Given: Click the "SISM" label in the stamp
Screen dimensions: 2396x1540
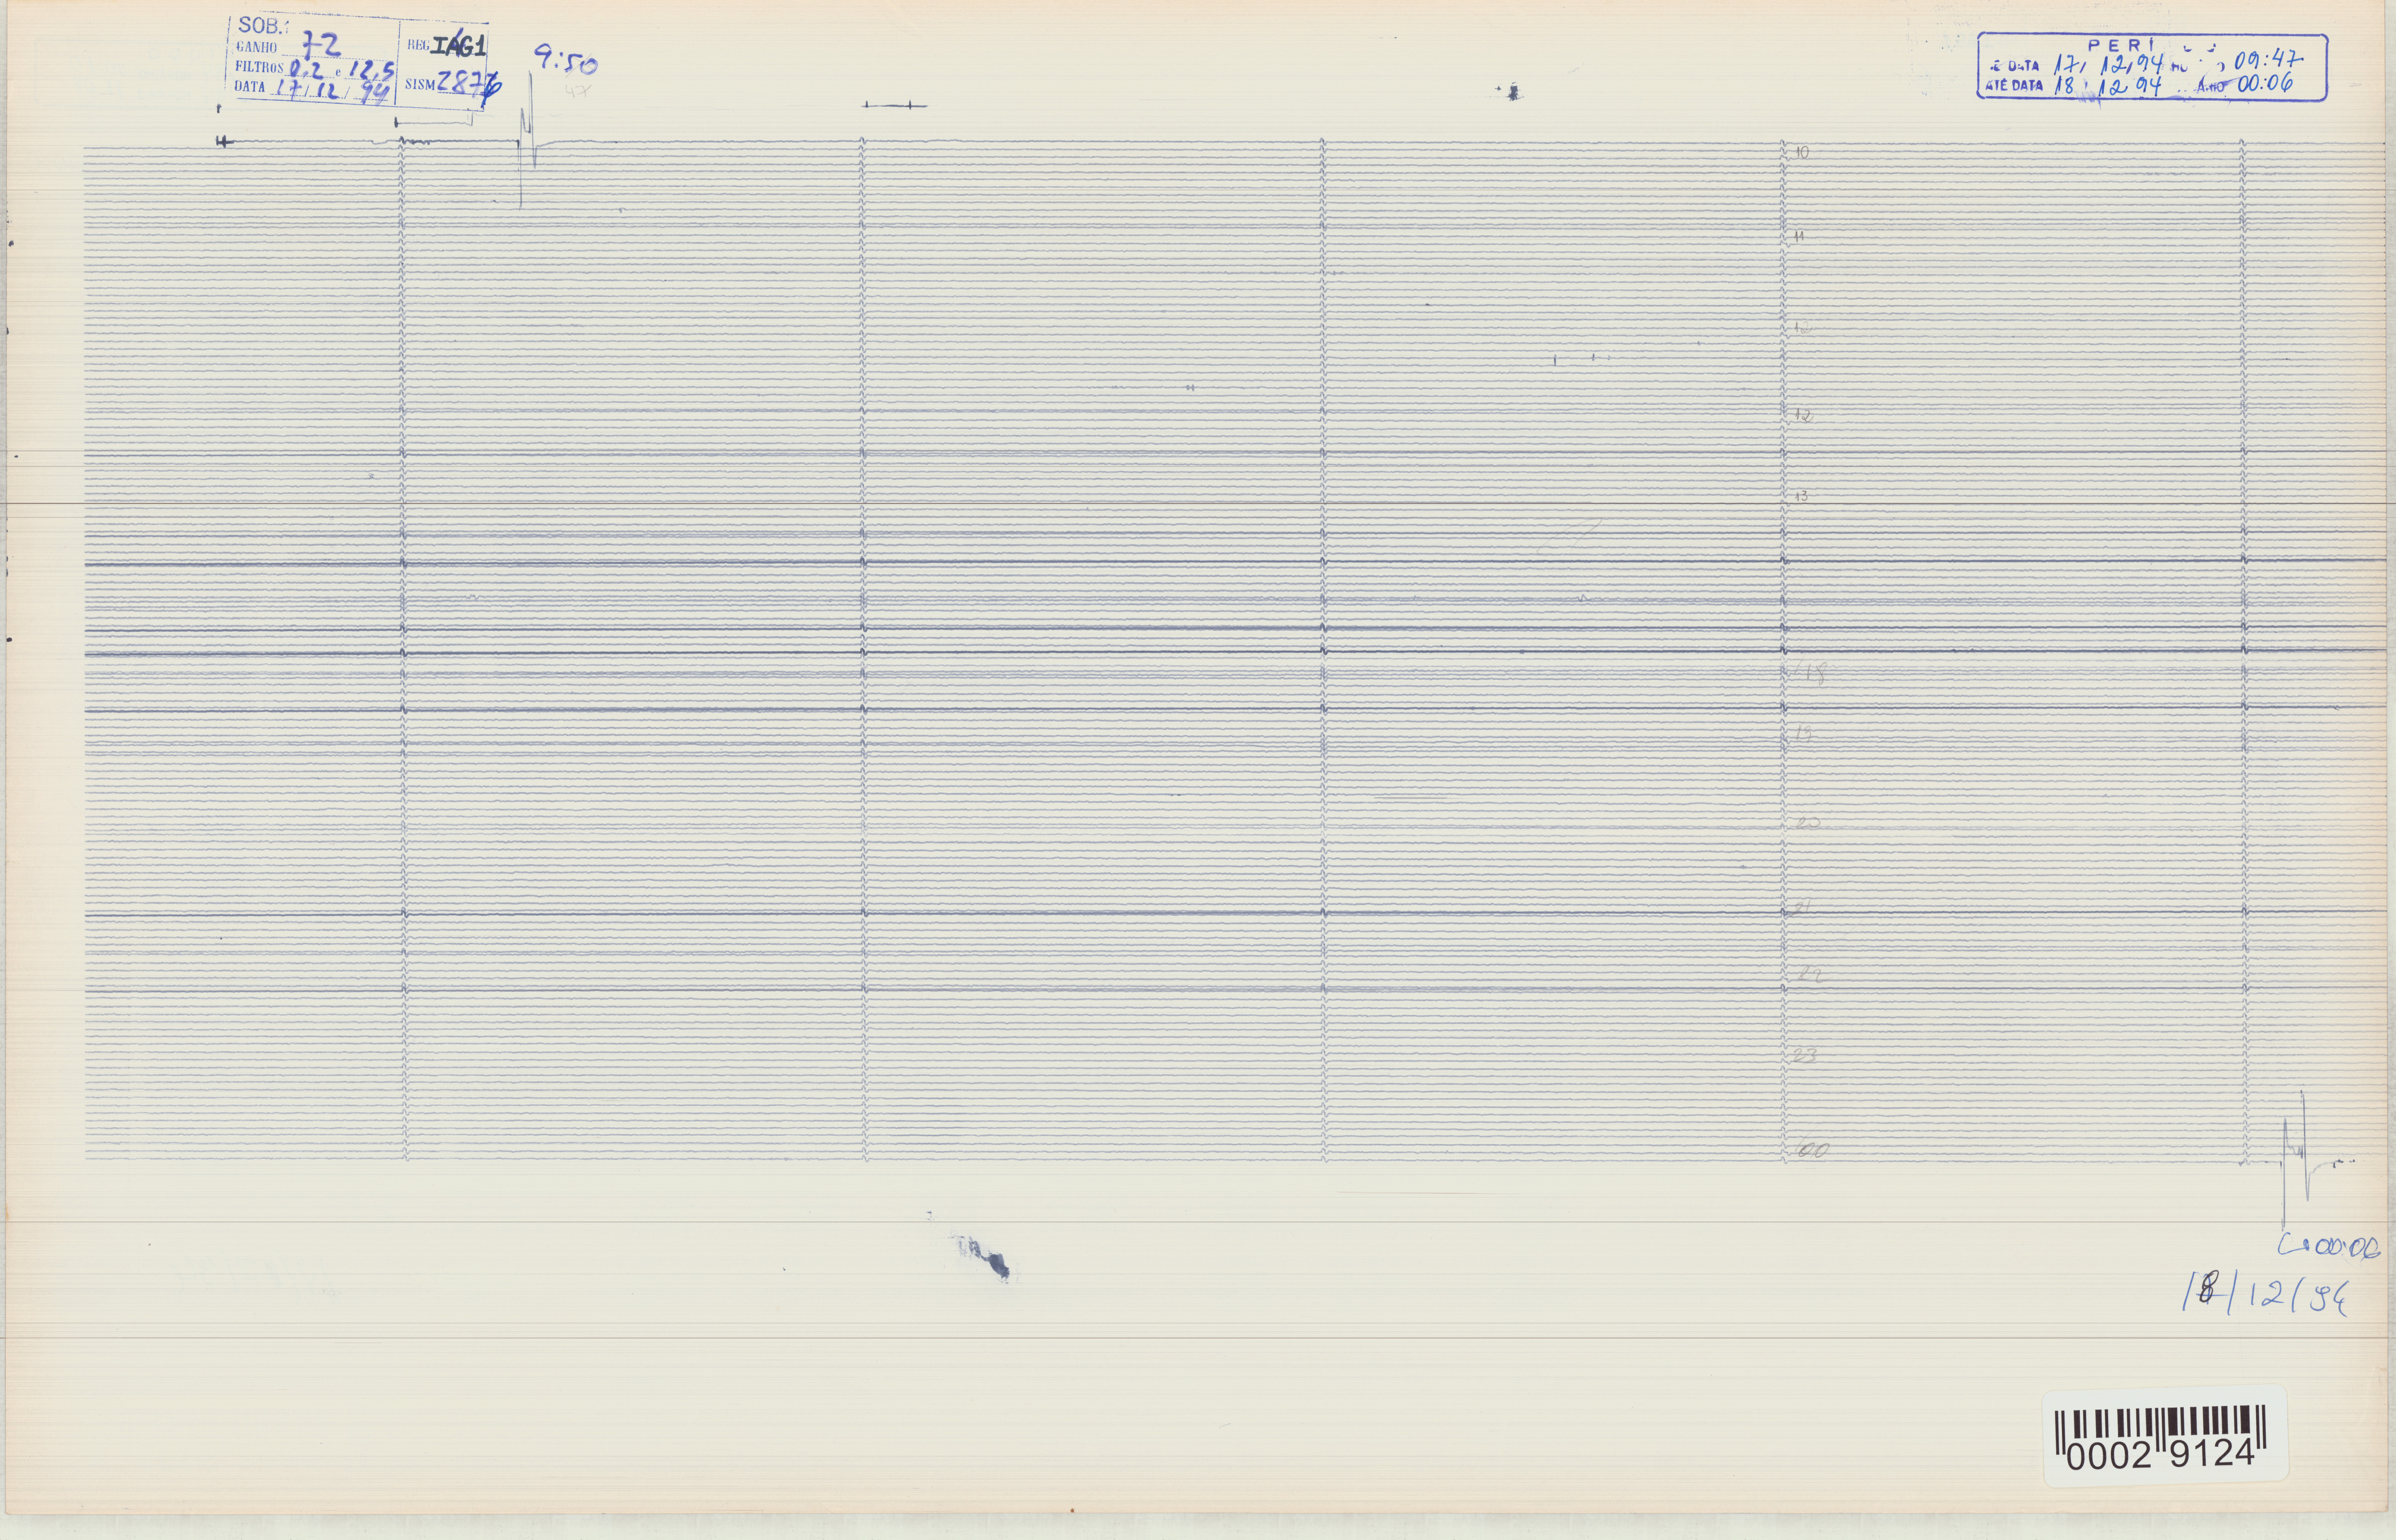Looking at the screenshot, I should click(x=420, y=85).
